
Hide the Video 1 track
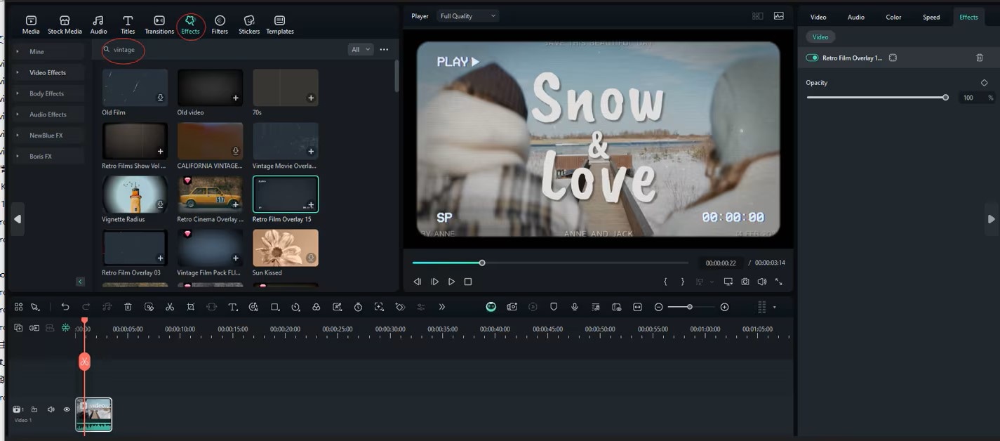pos(67,409)
